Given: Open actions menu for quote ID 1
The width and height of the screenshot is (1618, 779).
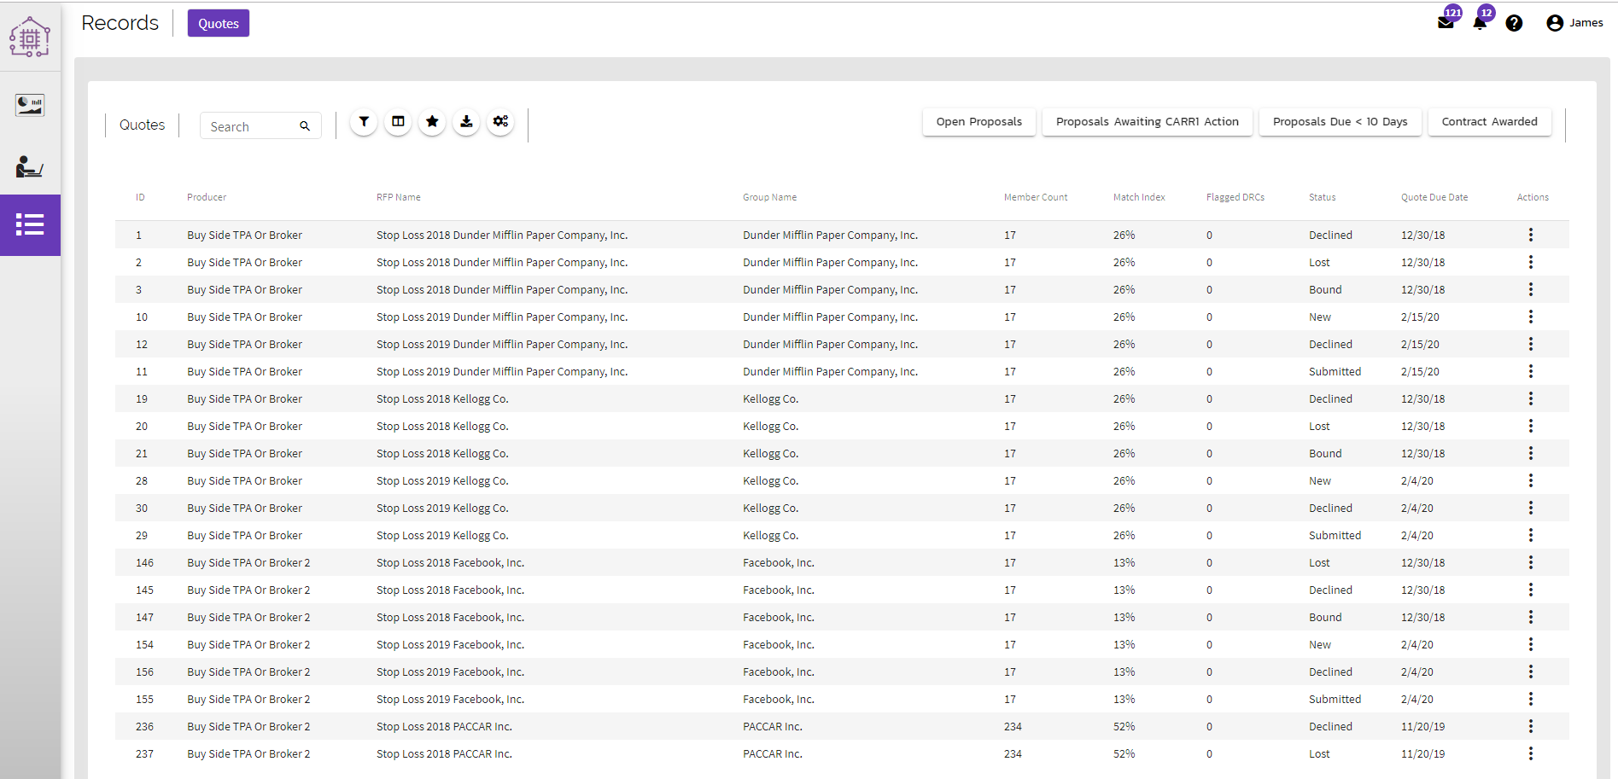Looking at the screenshot, I should click(x=1531, y=235).
